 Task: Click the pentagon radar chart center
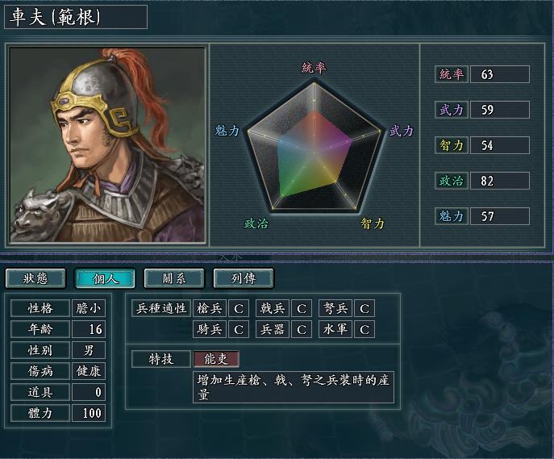point(314,150)
